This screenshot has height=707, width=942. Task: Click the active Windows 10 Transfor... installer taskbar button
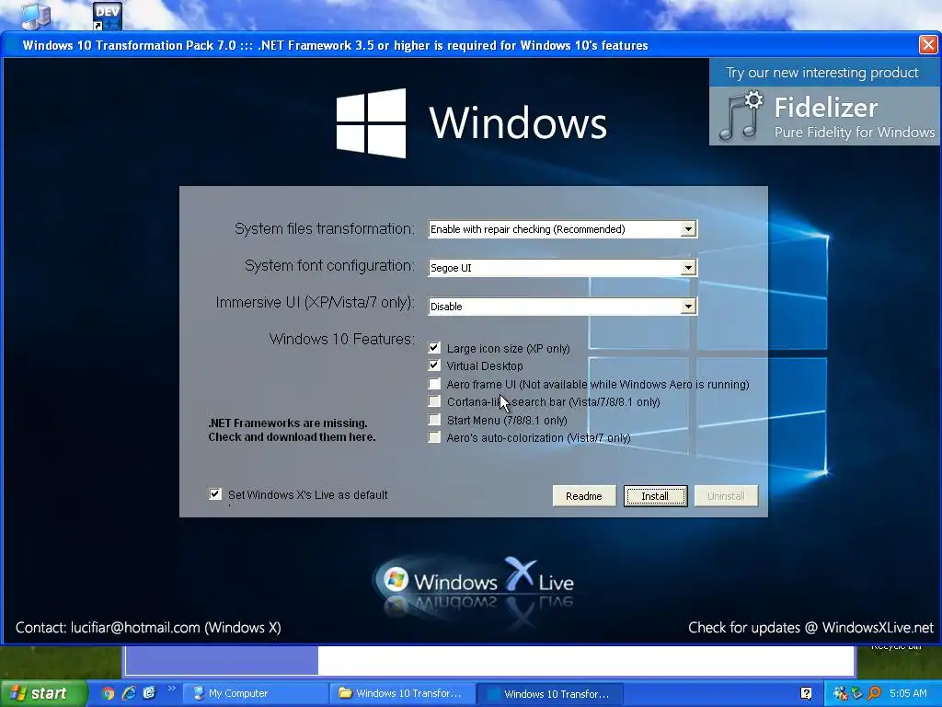tap(550, 694)
